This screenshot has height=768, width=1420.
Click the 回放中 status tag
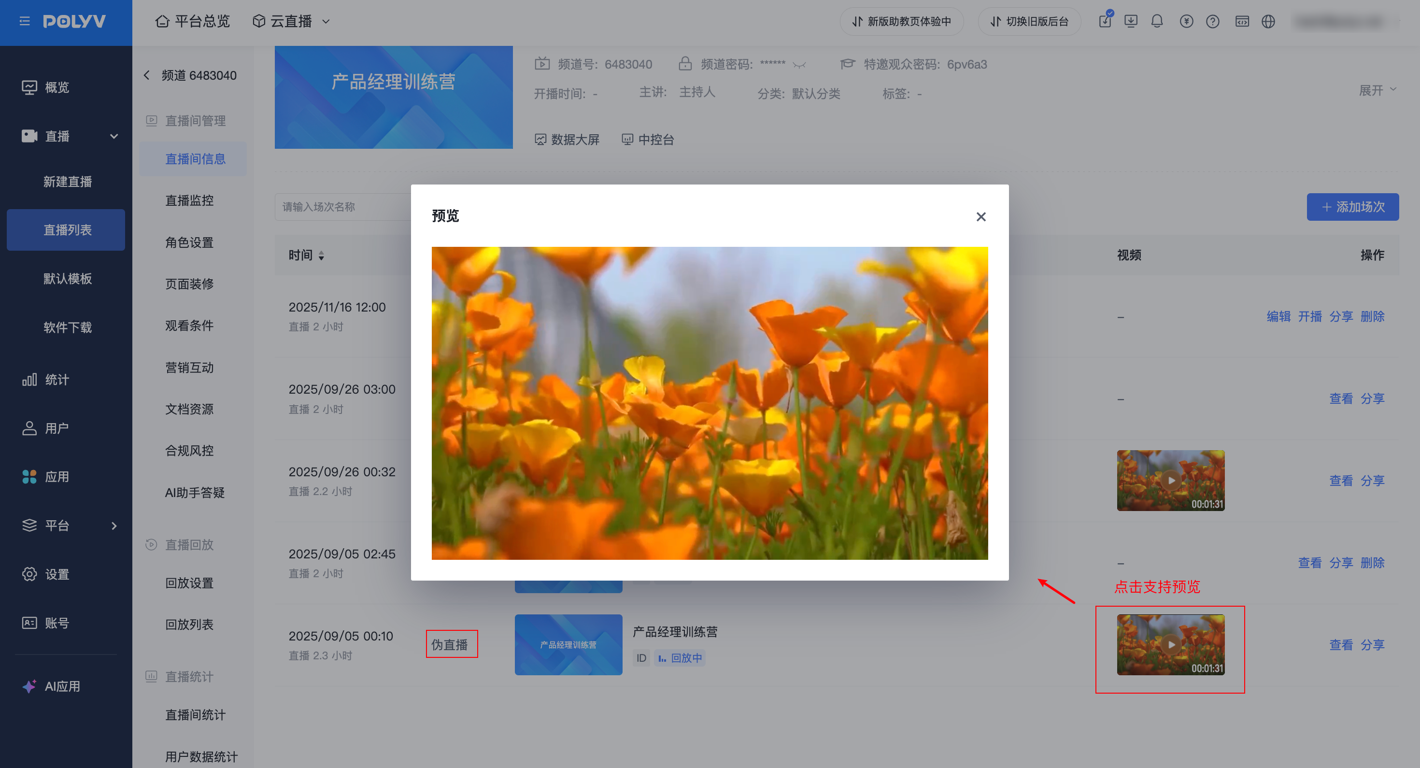[x=680, y=658]
